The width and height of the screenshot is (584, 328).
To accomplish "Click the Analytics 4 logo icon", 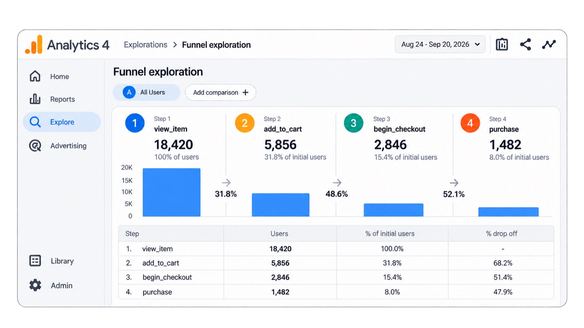I will pyautogui.click(x=34, y=45).
